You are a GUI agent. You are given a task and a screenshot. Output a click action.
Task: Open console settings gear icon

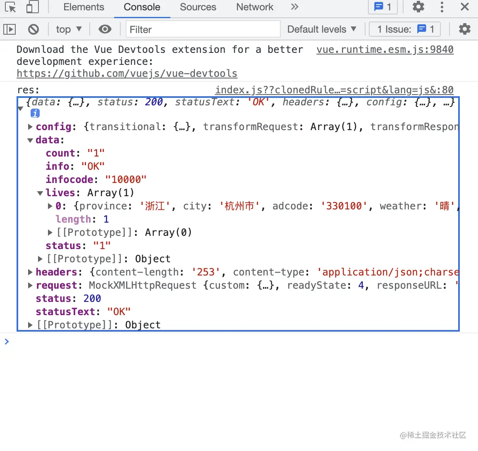point(465,29)
